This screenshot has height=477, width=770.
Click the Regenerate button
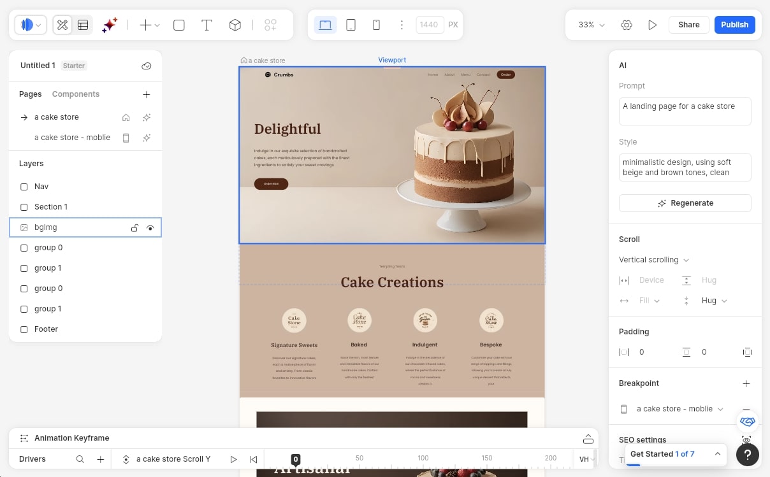click(685, 203)
